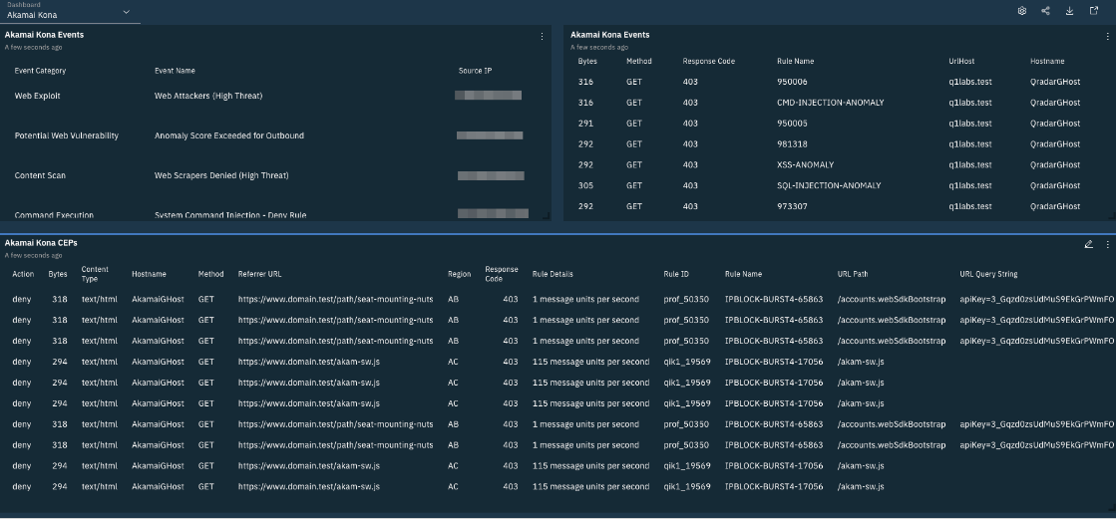Open the dashboard settings gear icon

coord(1021,11)
